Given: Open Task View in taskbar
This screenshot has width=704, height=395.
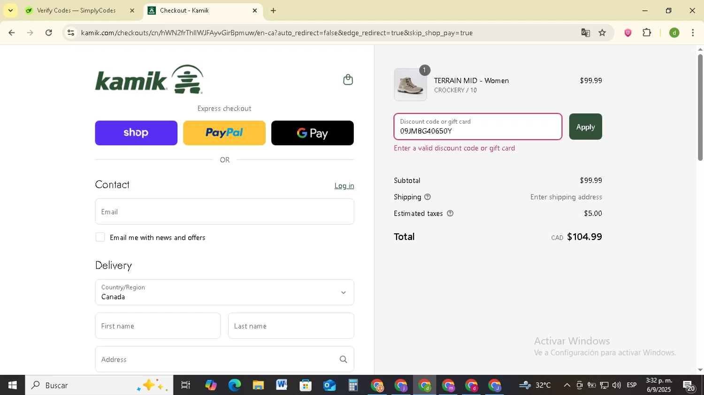Looking at the screenshot, I should pyautogui.click(x=186, y=385).
